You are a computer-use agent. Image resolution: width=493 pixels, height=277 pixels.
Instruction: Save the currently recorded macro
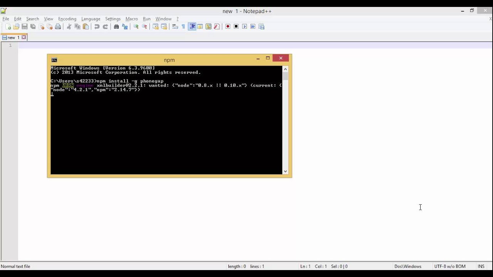coord(262,27)
